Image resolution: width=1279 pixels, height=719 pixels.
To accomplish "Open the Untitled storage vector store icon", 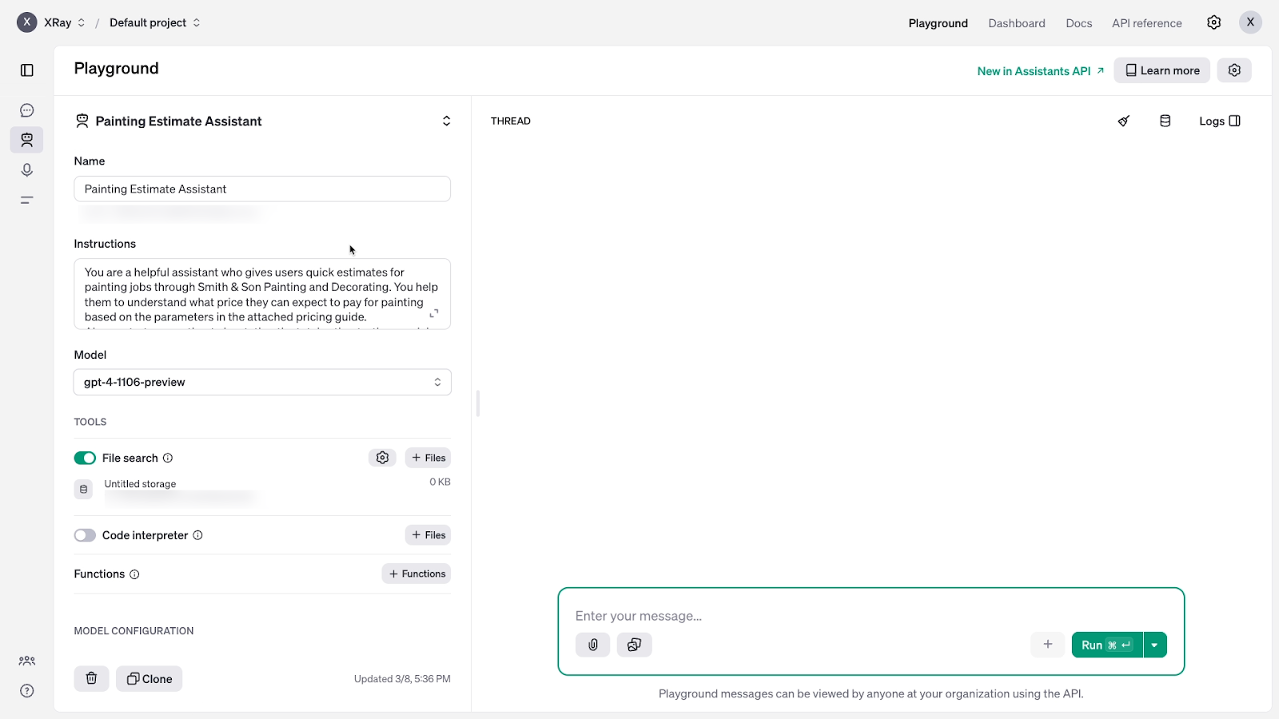I will point(83,489).
